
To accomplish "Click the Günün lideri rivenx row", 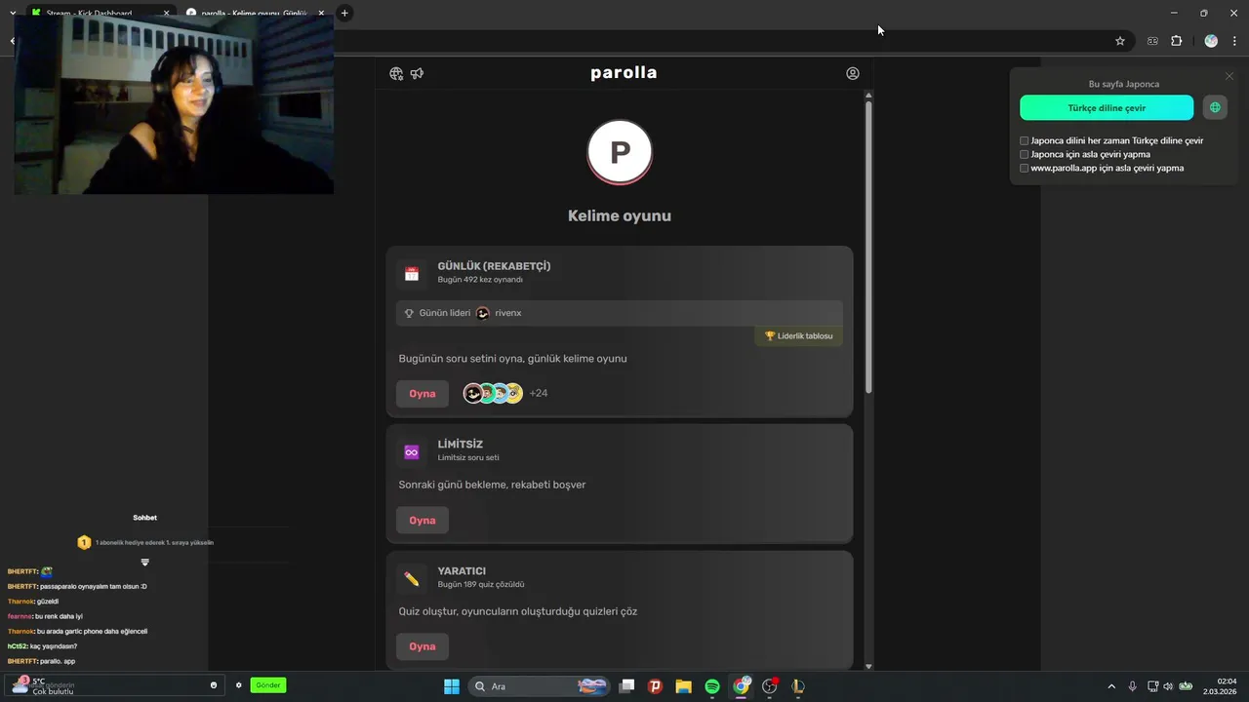I will coord(620,313).
